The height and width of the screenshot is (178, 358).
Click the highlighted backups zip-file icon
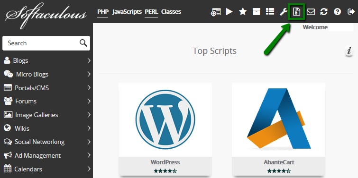[x=296, y=12]
